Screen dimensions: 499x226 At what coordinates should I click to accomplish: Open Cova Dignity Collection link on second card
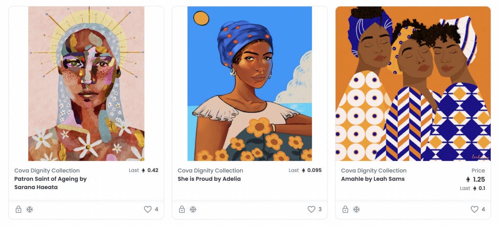(x=210, y=171)
